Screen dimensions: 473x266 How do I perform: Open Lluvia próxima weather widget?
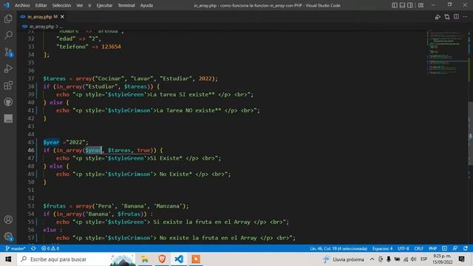[343, 259]
